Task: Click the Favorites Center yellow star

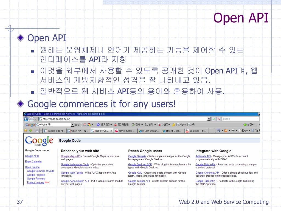Action: click(x=26, y=131)
